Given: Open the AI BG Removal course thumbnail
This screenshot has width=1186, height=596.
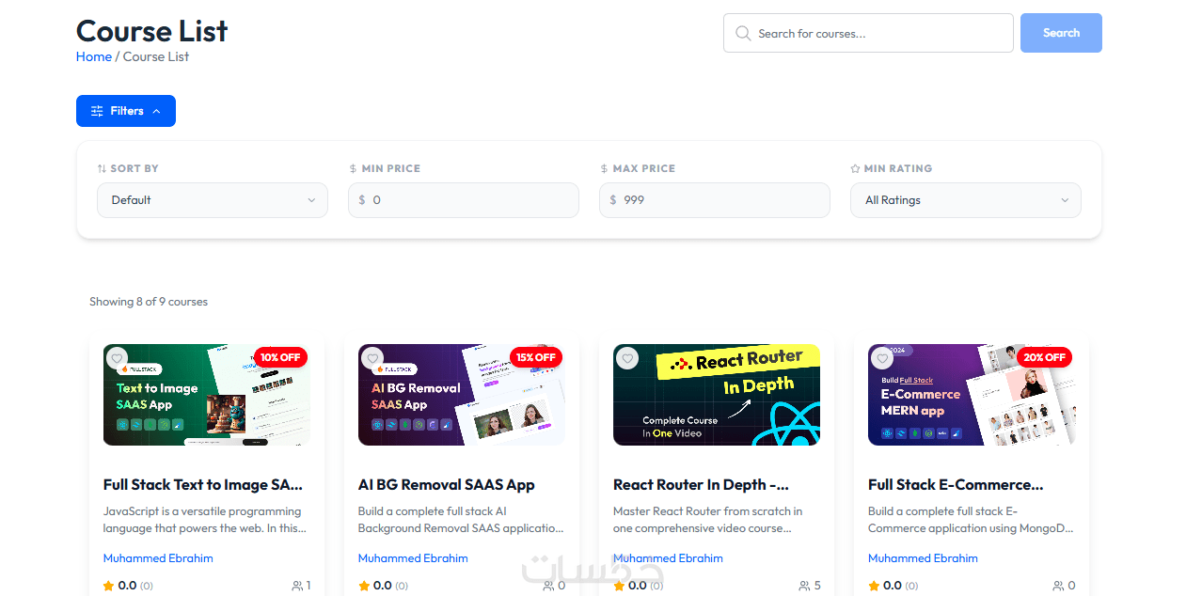Looking at the screenshot, I should point(461,395).
